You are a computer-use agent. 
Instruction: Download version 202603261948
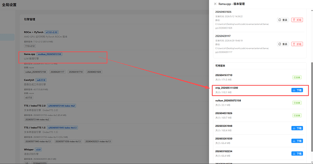[x=297, y=128]
